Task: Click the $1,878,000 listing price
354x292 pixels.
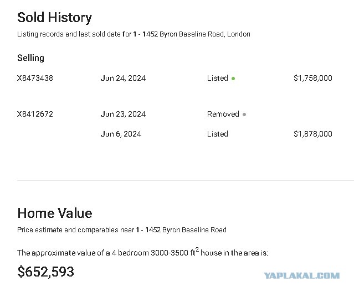Action: pyautogui.click(x=313, y=134)
